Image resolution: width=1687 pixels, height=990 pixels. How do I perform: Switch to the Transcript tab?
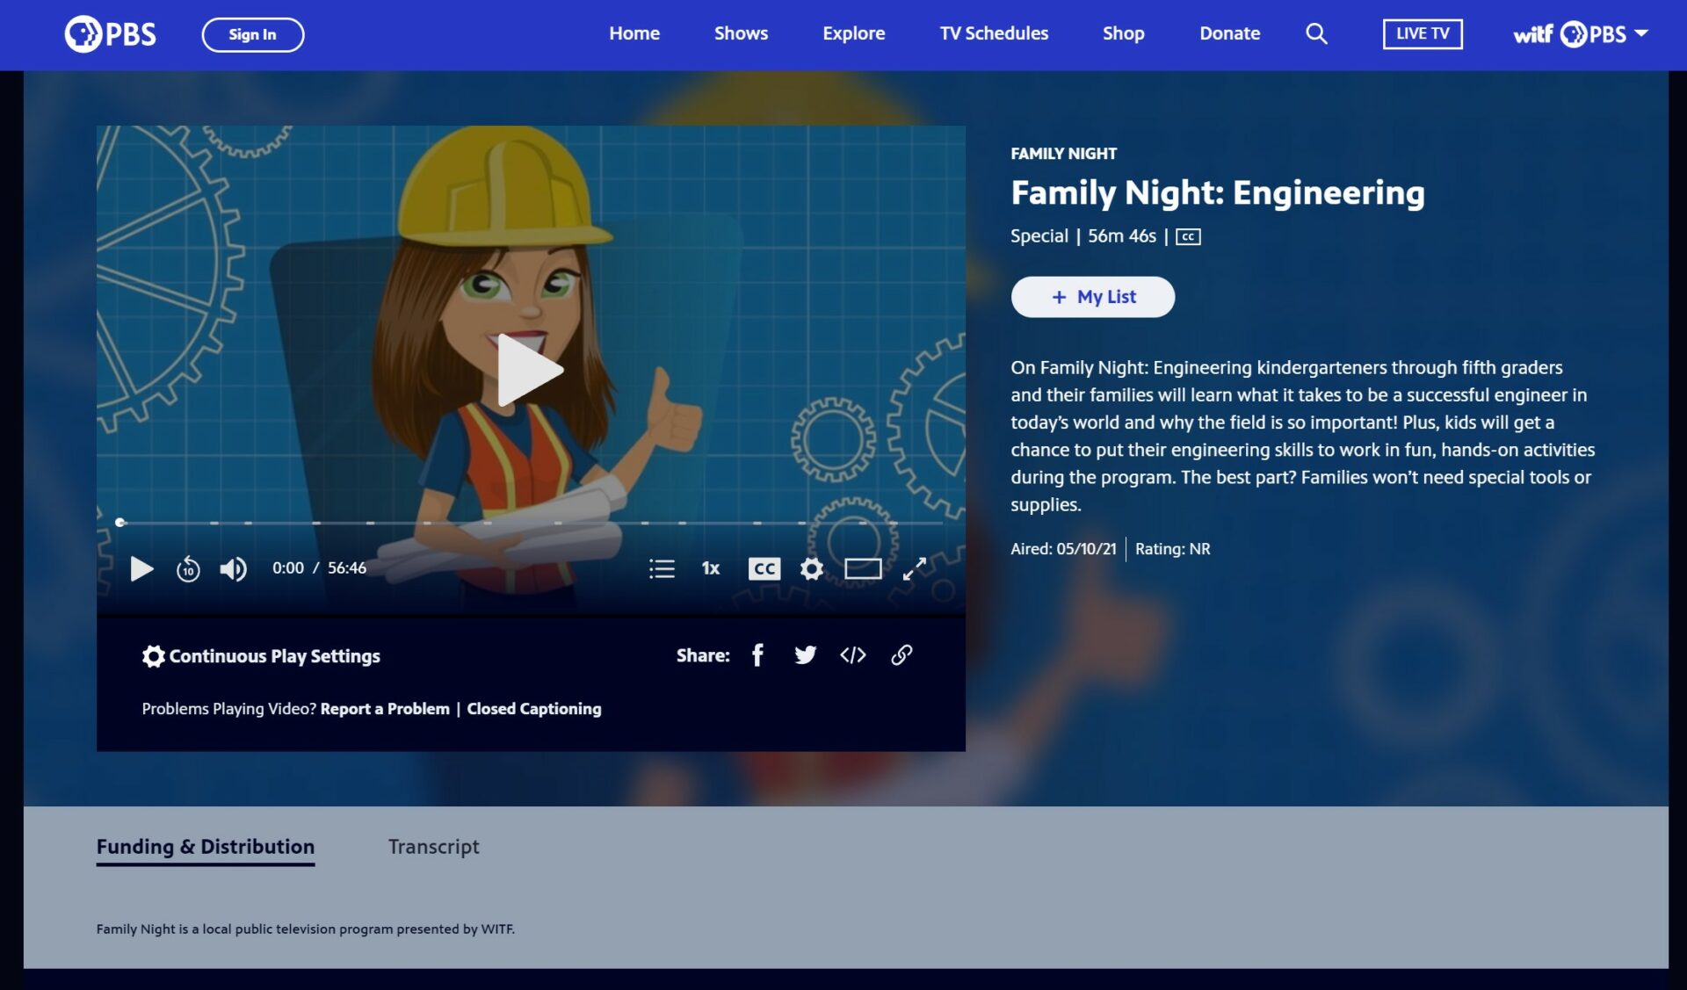point(434,847)
